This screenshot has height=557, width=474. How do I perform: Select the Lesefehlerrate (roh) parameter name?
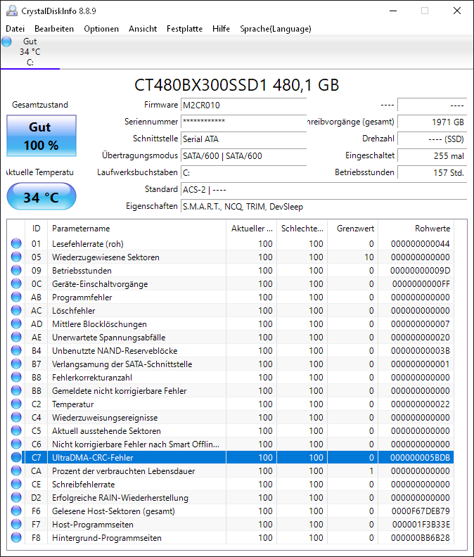click(87, 244)
